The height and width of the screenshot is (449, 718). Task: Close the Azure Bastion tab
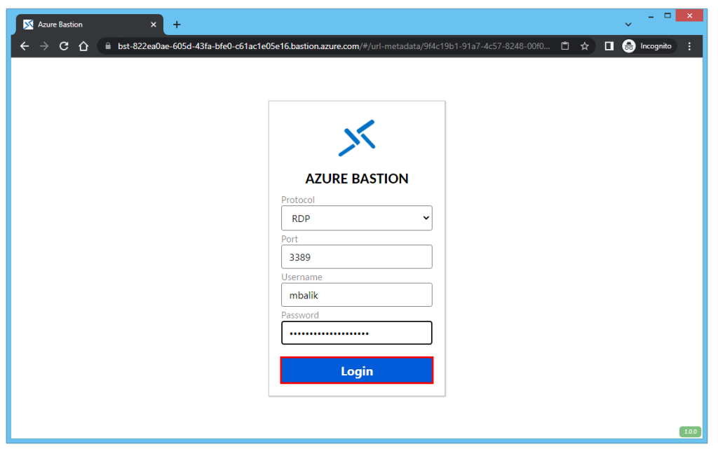(154, 25)
